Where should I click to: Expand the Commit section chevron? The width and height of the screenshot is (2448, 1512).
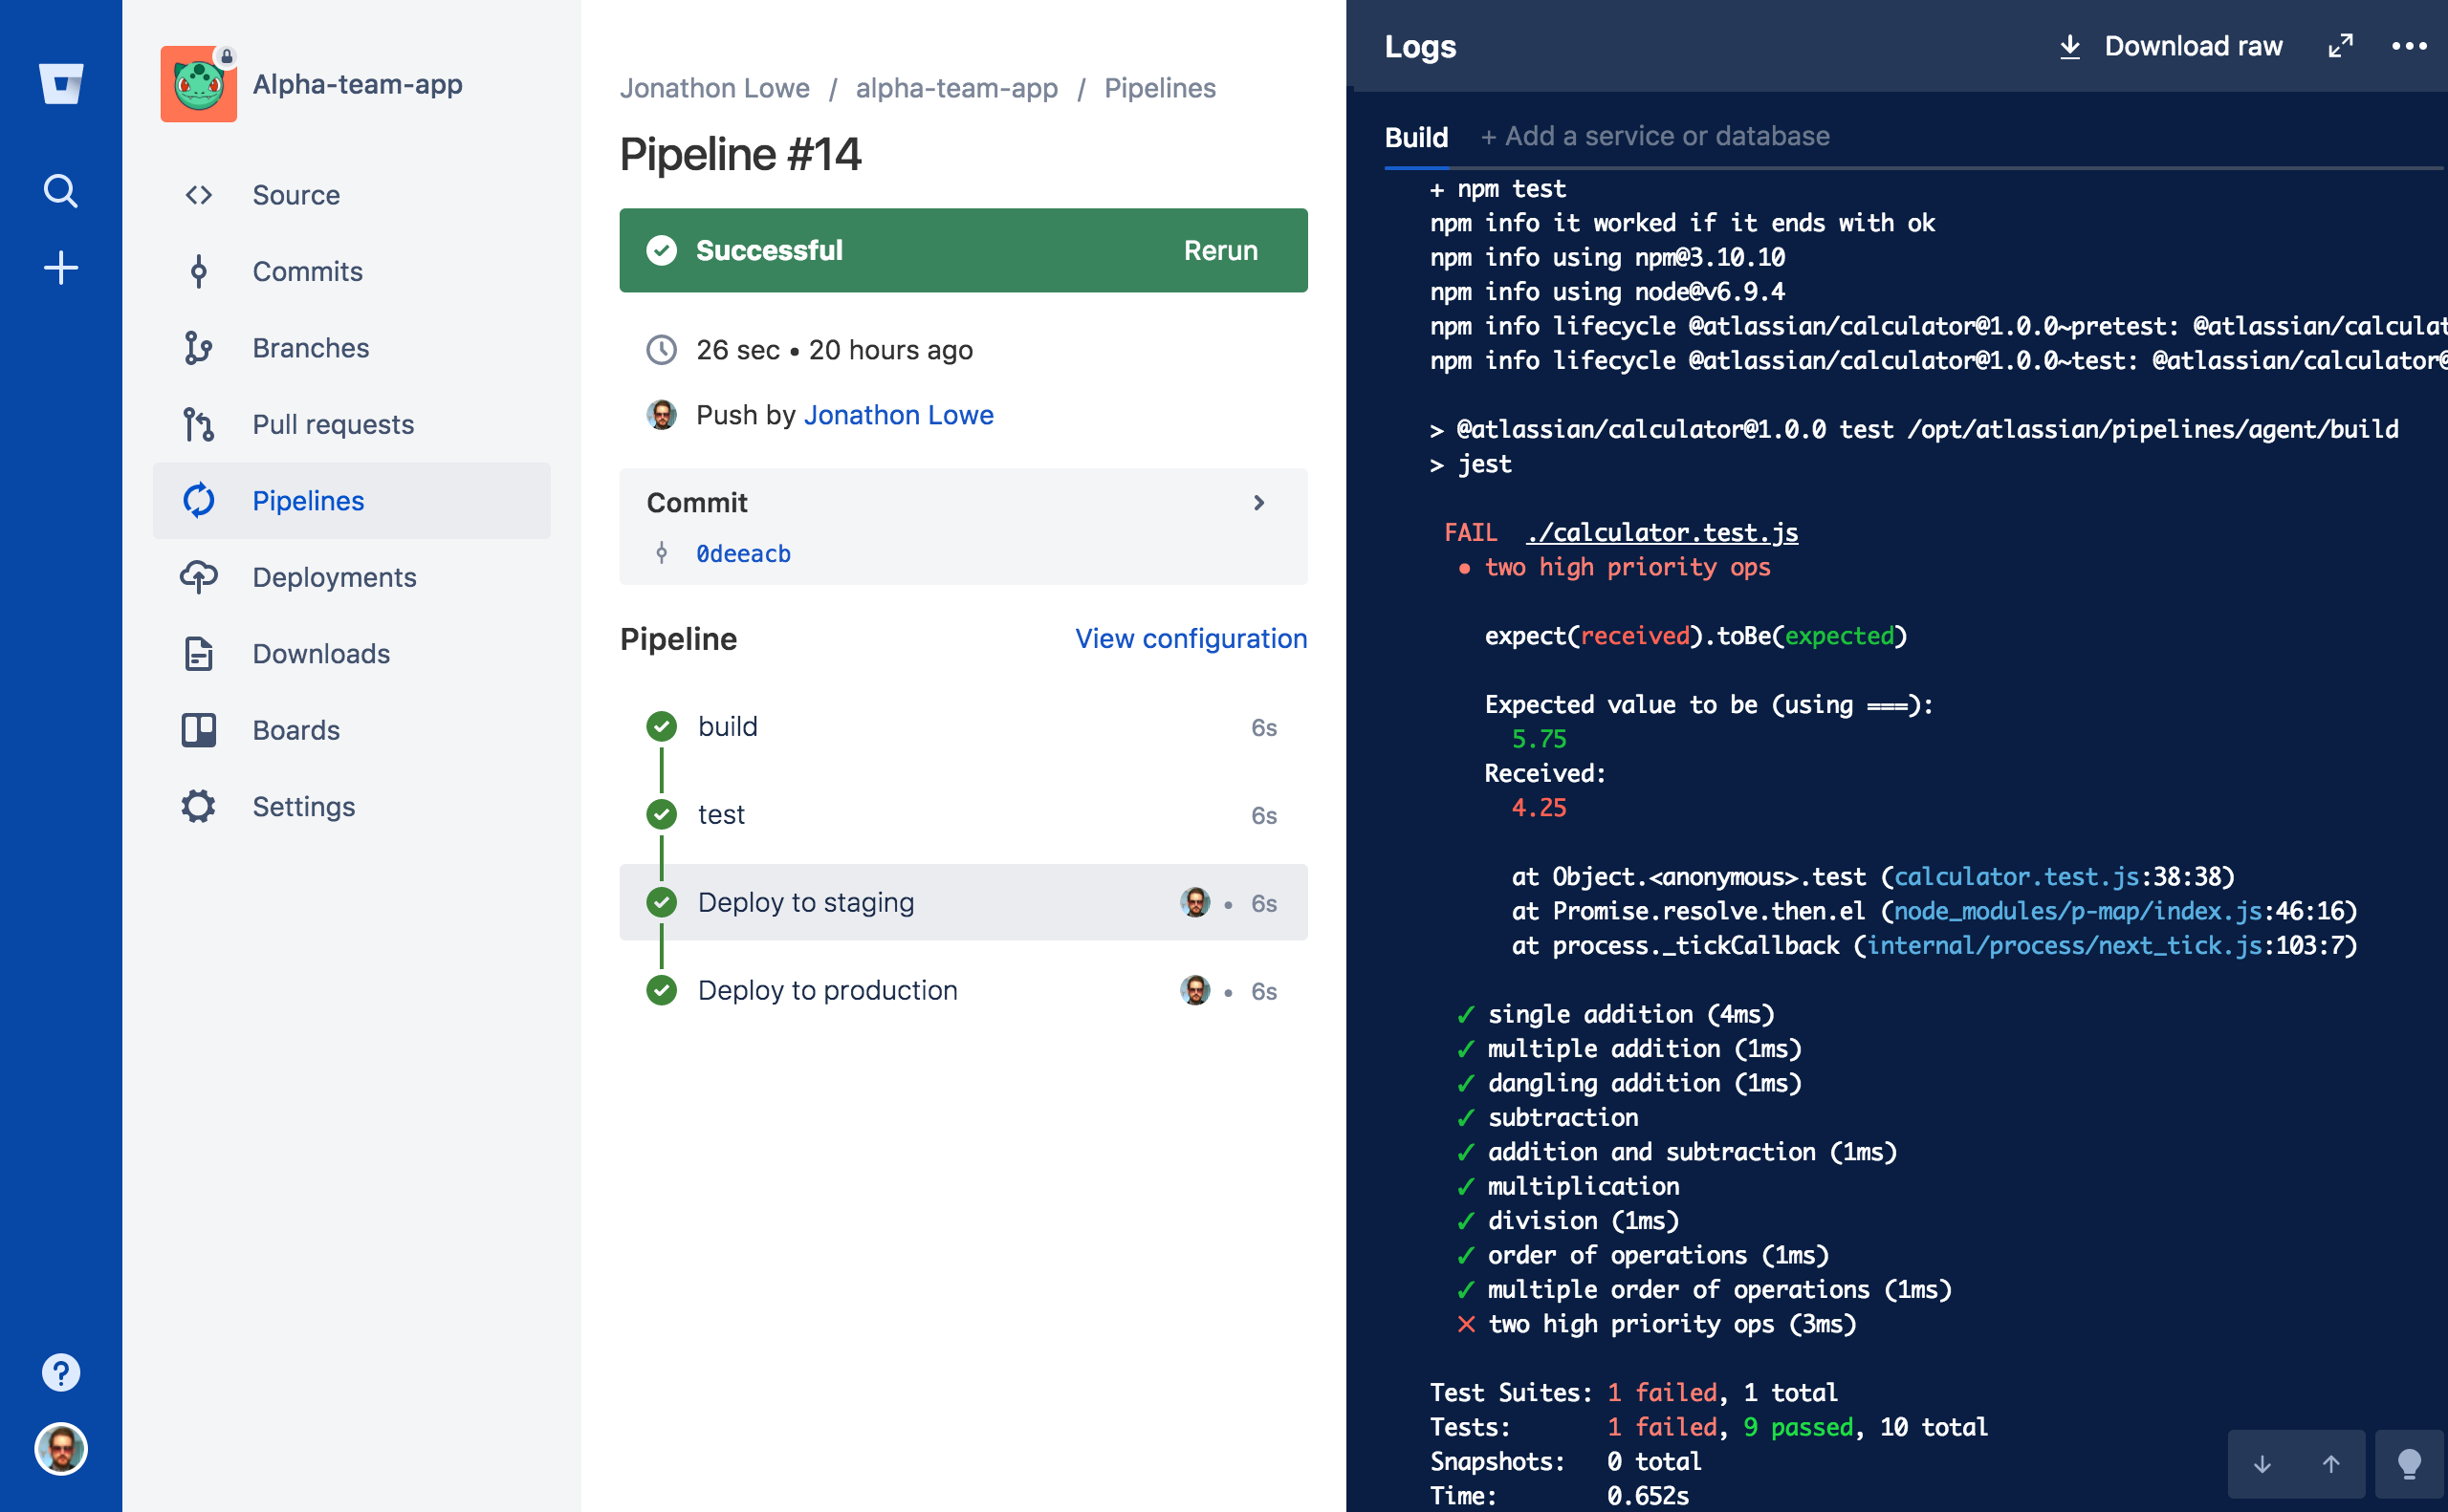tap(1262, 502)
